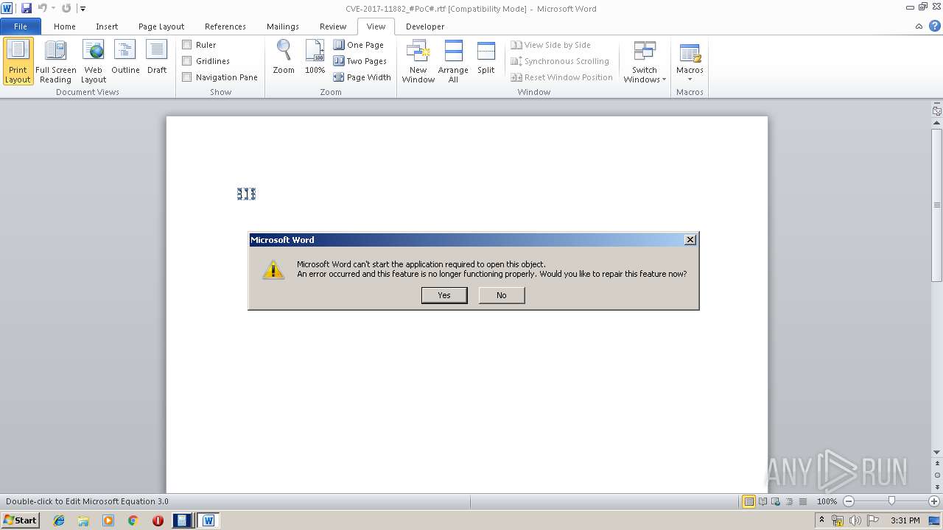The image size is (943, 530).
Task: Switch to the Page Layout tab
Action: (161, 26)
